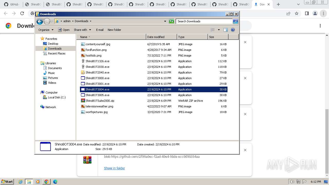Expand the arrow after admin in path
Image resolution: width=329 pixels, height=185 pixels.
point(72,21)
